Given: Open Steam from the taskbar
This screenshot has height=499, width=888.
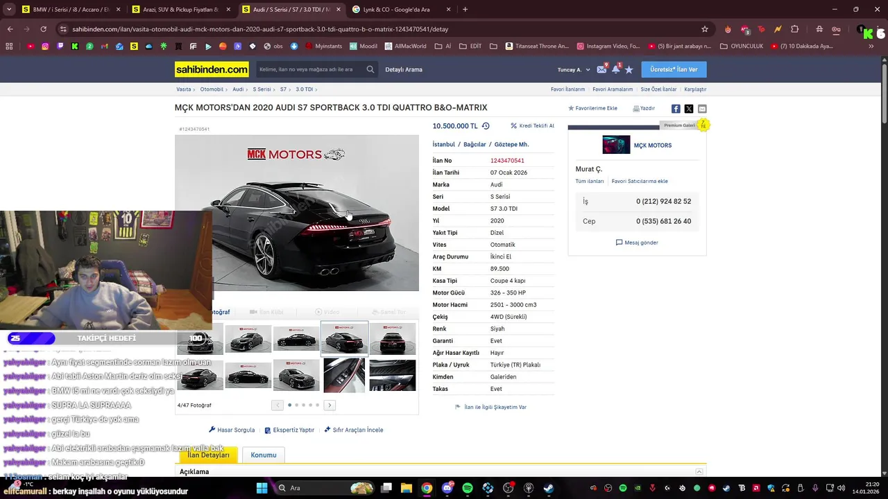Looking at the screenshot, I should point(549,488).
